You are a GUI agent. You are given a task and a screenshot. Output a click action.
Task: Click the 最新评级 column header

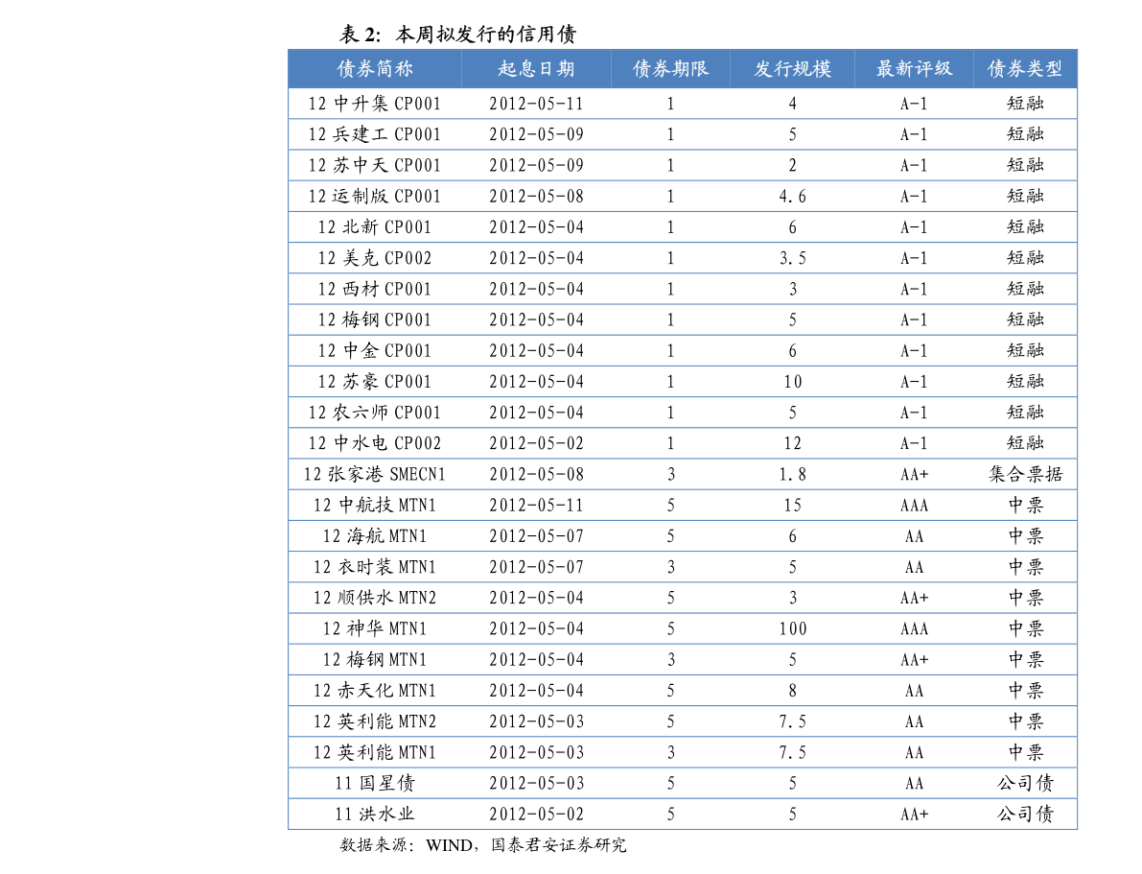[x=914, y=69]
